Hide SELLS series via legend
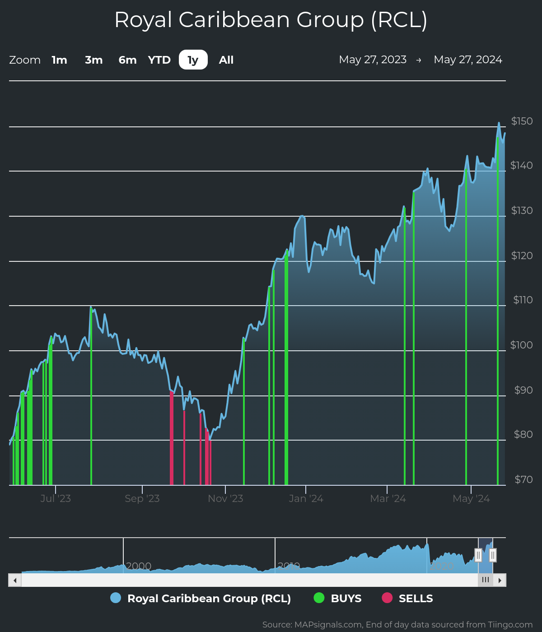Screen dimensions: 542x632 [x=416, y=599]
